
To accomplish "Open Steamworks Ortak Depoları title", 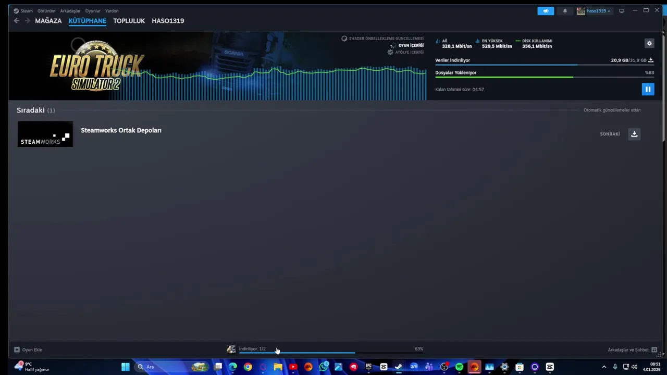I will 121,130.
